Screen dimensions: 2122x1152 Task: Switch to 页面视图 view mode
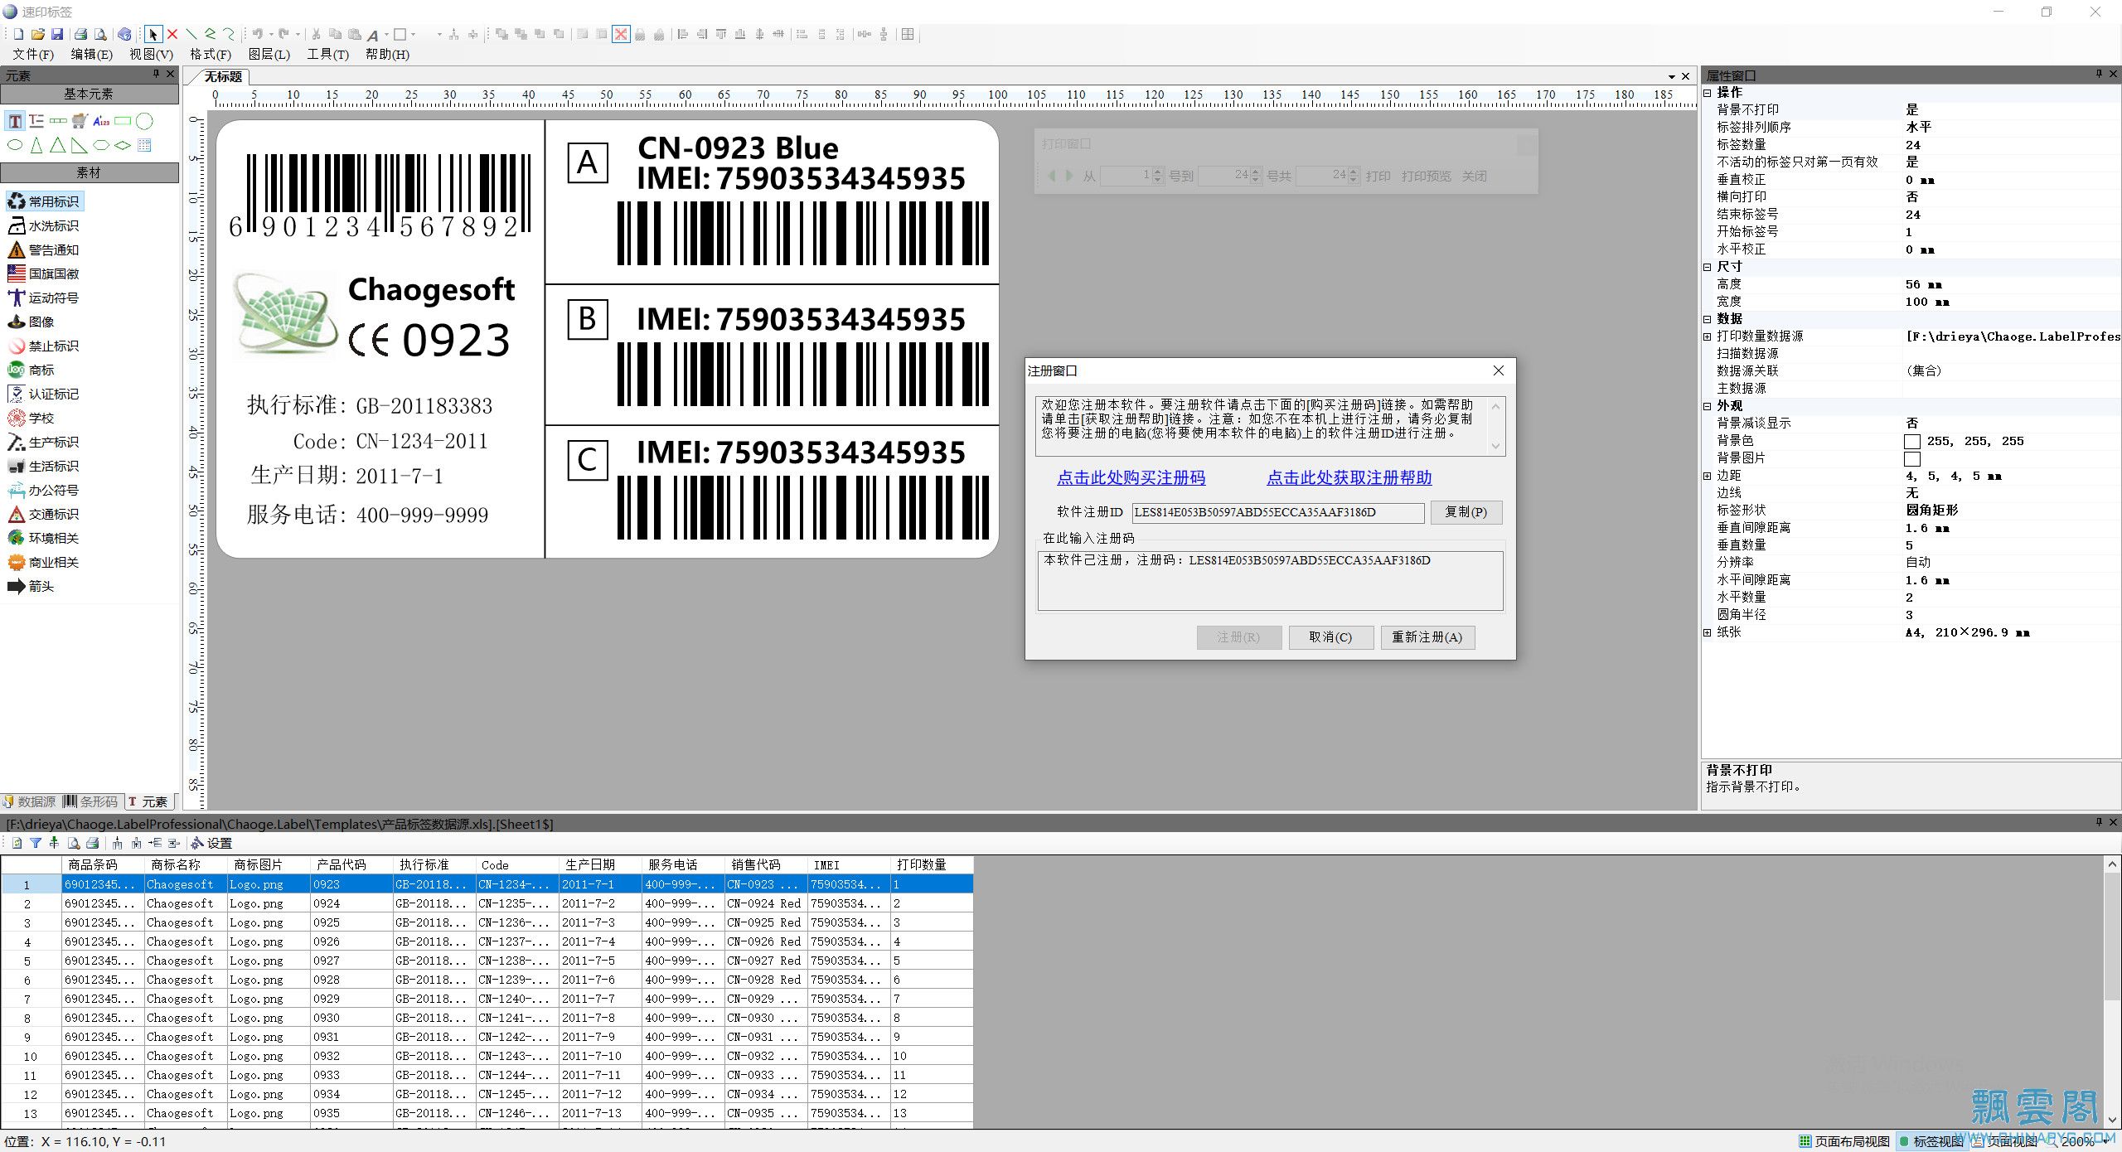click(x=2005, y=1141)
